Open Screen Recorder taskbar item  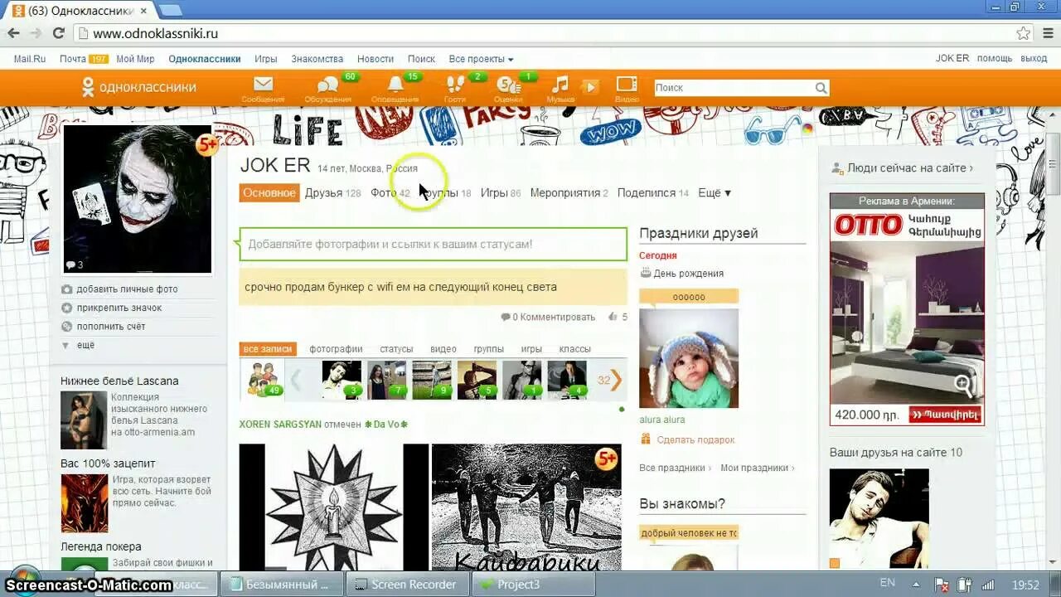coord(405,585)
